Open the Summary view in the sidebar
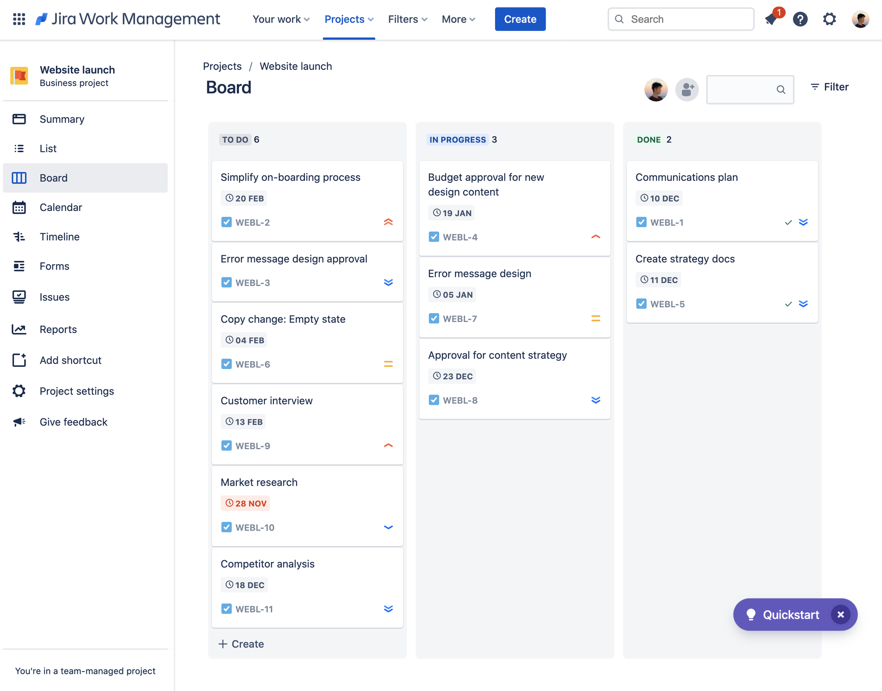The image size is (882, 691). pos(62,119)
